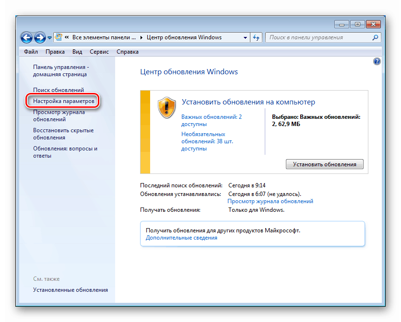Open the Сервис menu
The height and width of the screenshot is (322, 401).
pyautogui.click(x=99, y=51)
